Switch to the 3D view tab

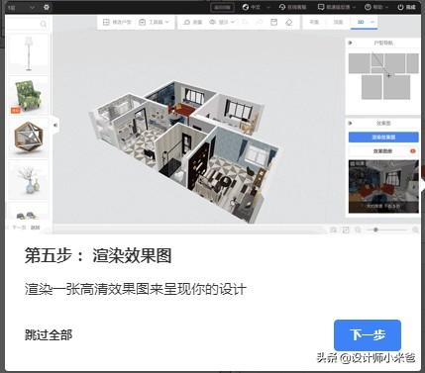point(361,22)
